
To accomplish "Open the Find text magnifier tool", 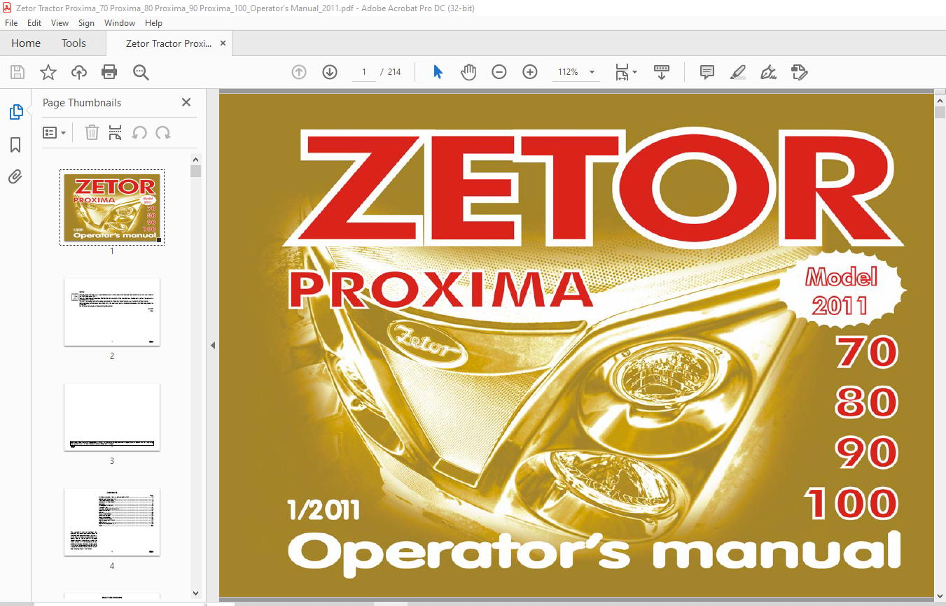I will 141,72.
